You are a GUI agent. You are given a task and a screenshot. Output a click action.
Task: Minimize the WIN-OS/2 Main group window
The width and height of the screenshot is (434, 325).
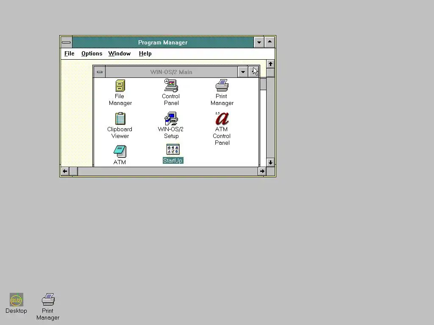click(x=243, y=72)
